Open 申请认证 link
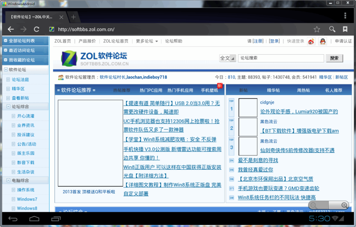 click(x=343, y=41)
